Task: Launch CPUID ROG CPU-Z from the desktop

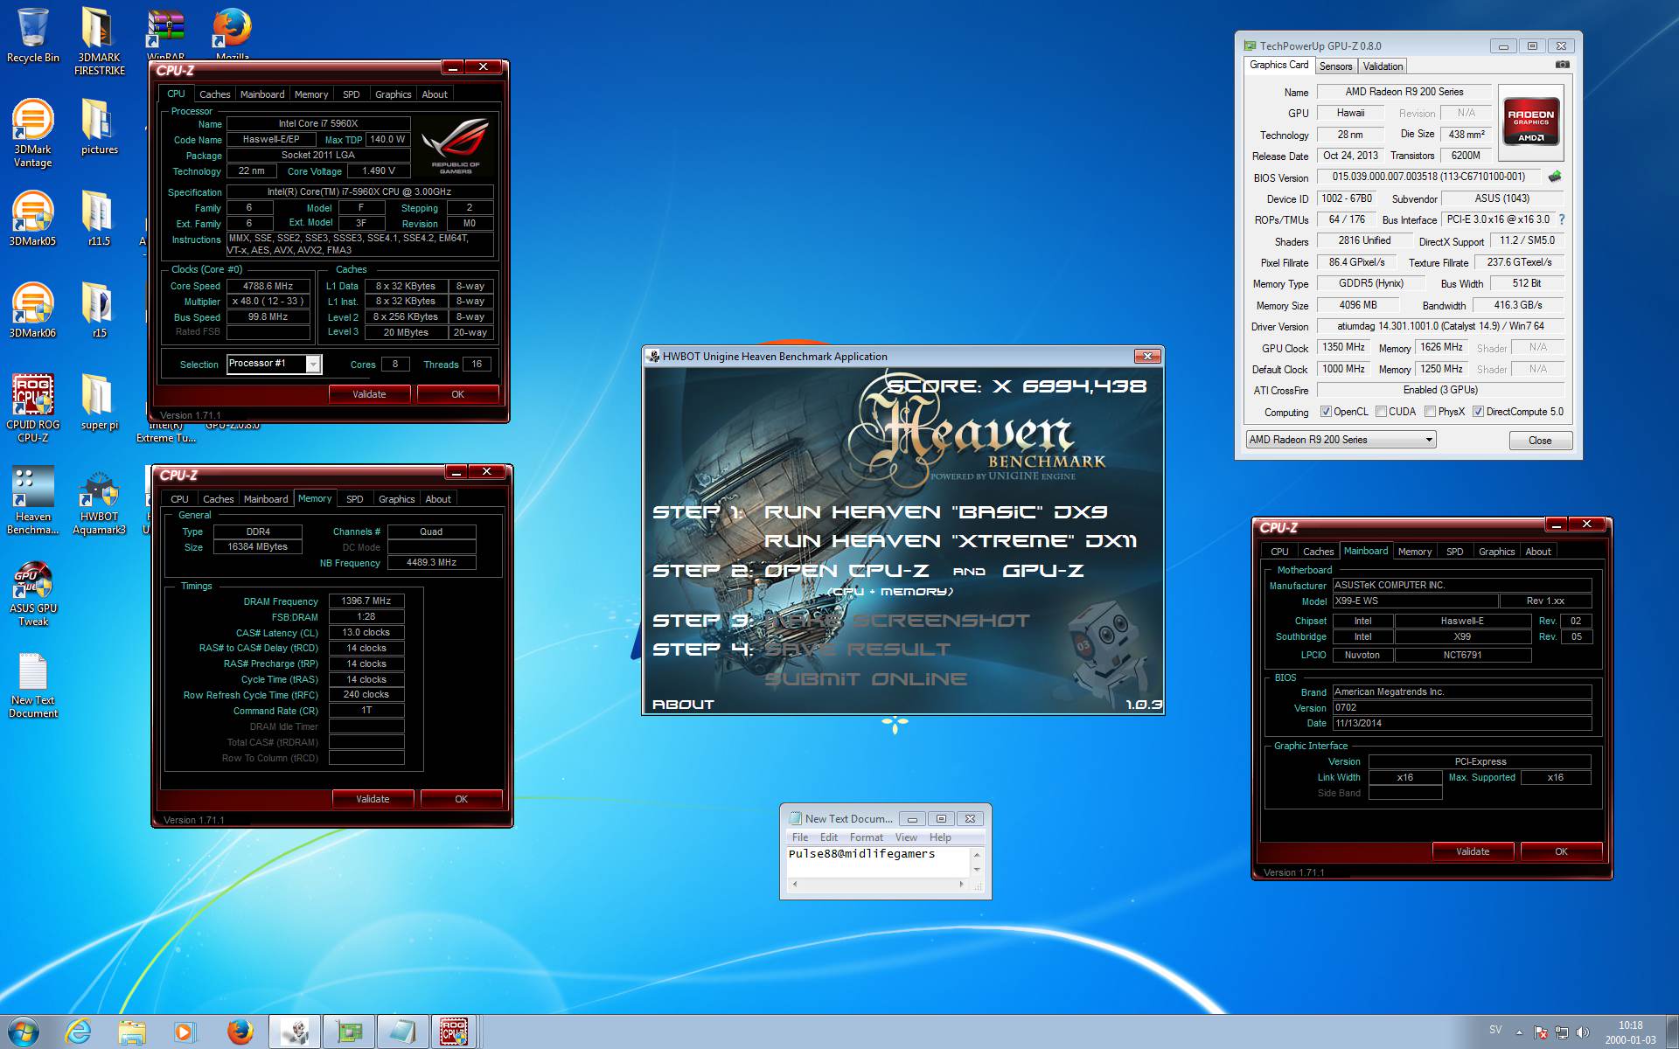Action: click(x=33, y=408)
